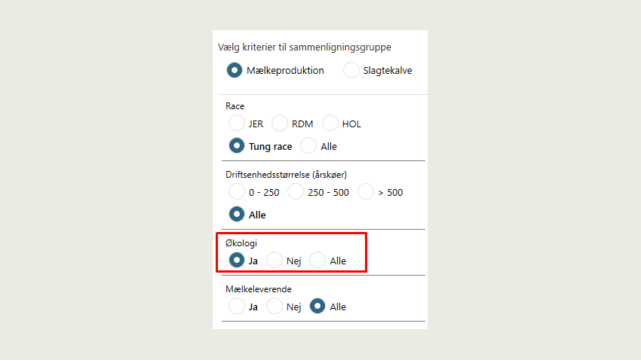This screenshot has height=360, width=641.
Task: Click the 'Mælkeleverende' section title
Action: click(258, 289)
